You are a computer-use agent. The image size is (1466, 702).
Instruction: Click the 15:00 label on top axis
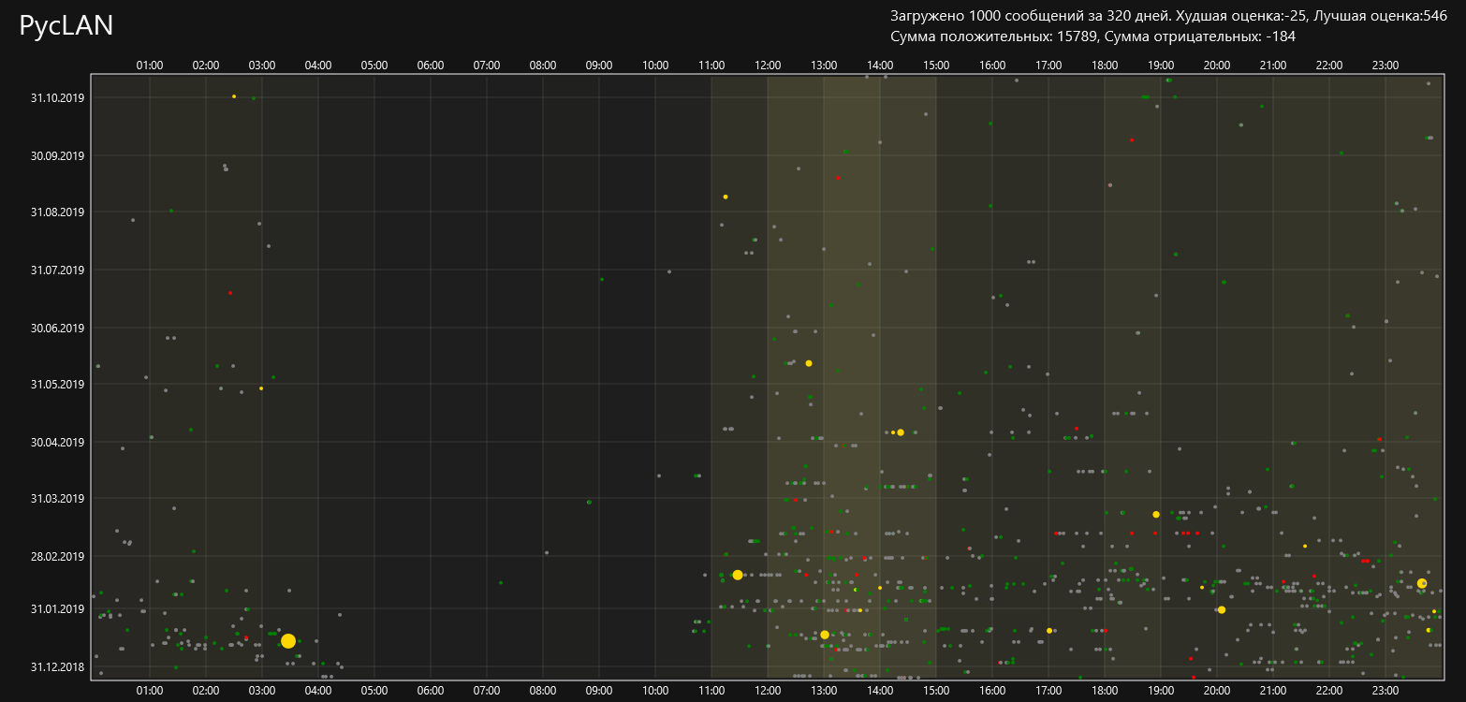[x=936, y=66]
